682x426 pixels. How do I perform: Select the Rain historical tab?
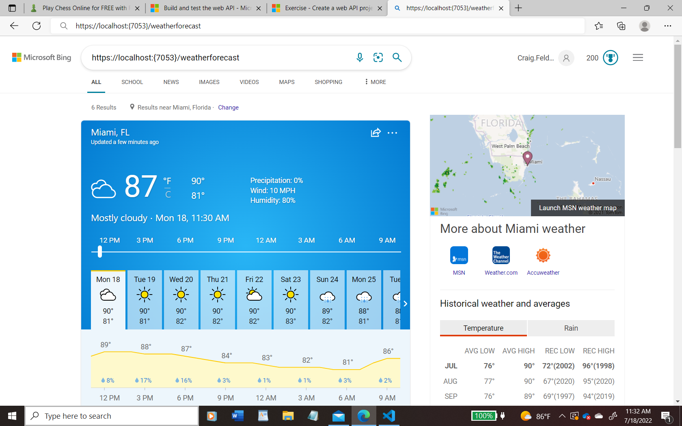point(571,328)
